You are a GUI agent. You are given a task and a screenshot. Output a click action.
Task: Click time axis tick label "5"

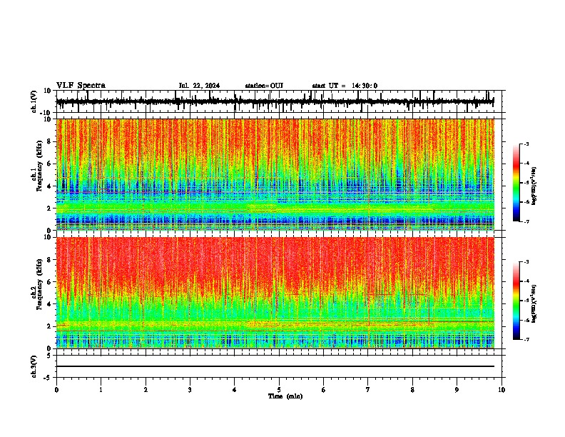[279, 390]
